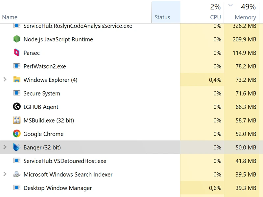Viewport: 263px width, 197px height.
Task: Click the Parsec application icon
Action: tap(17, 53)
